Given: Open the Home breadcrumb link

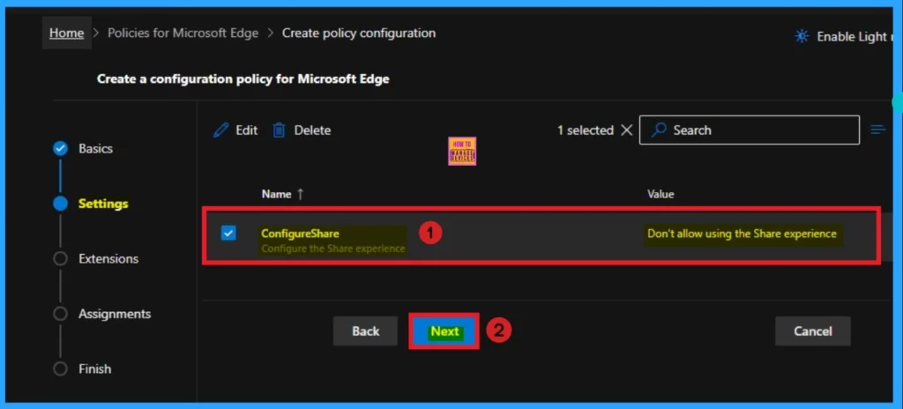Looking at the screenshot, I should click(66, 33).
